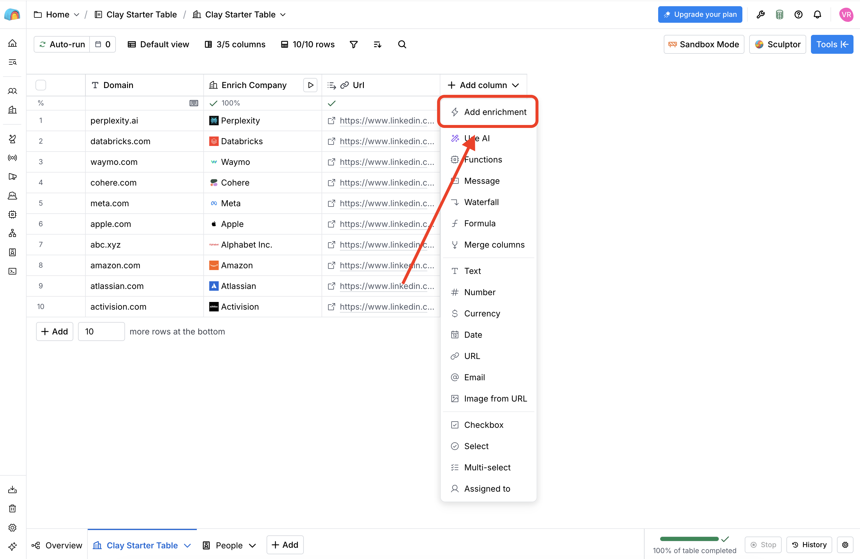The image size is (860, 559).
Task: Open the signals broadcast icon in left sidebar
Action: coord(12,157)
